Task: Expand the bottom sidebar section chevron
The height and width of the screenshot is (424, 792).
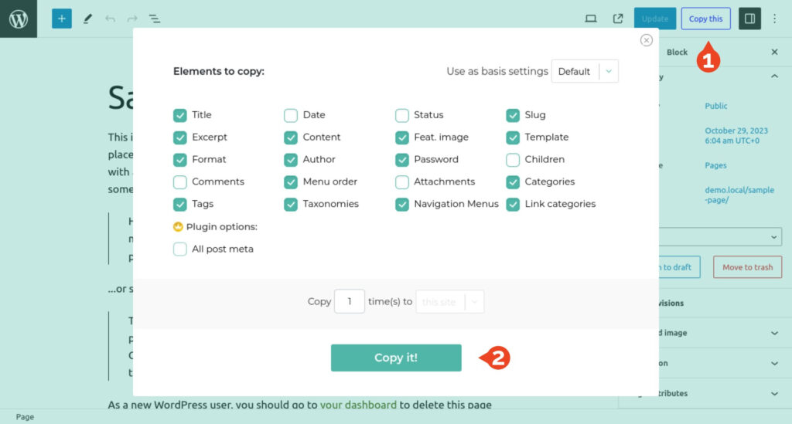Action: click(774, 393)
